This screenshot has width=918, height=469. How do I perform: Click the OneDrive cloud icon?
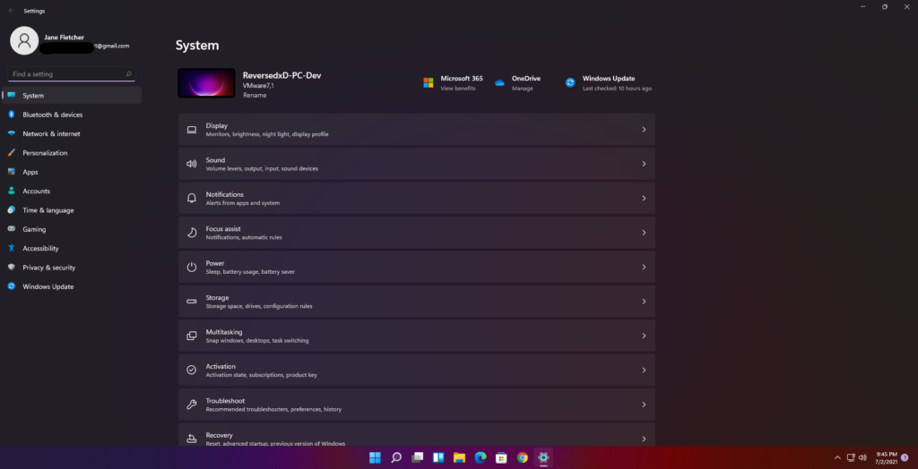tap(499, 83)
